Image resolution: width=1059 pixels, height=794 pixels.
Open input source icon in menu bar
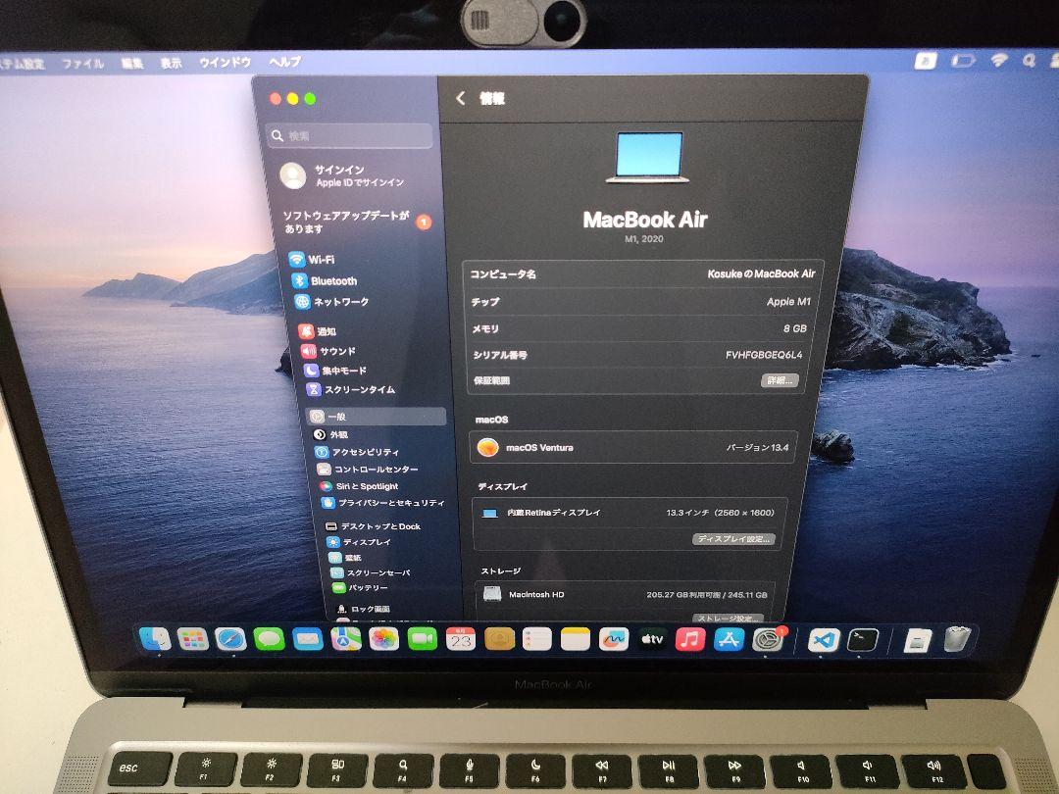(x=926, y=62)
